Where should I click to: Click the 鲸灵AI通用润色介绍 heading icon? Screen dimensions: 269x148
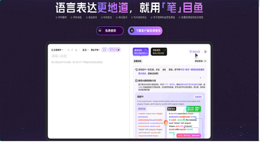coord(136,81)
